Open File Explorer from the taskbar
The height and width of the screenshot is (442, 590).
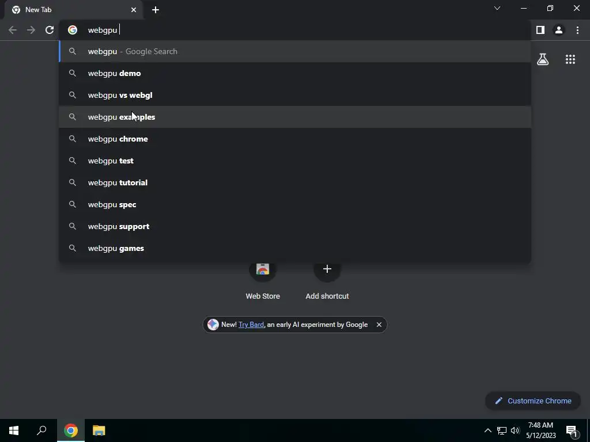click(x=99, y=430)
